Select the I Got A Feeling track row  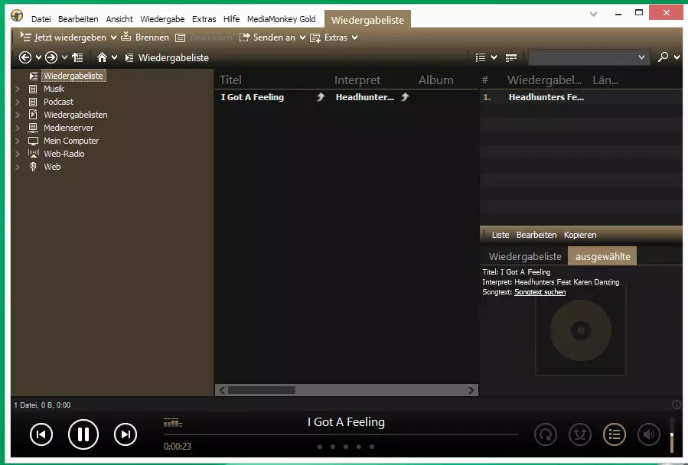tap(347, 97)
